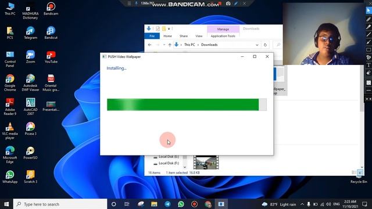Switch to large icons view in Explorer status bar
This screenshot has width=372, height=209.
point(360,172)
